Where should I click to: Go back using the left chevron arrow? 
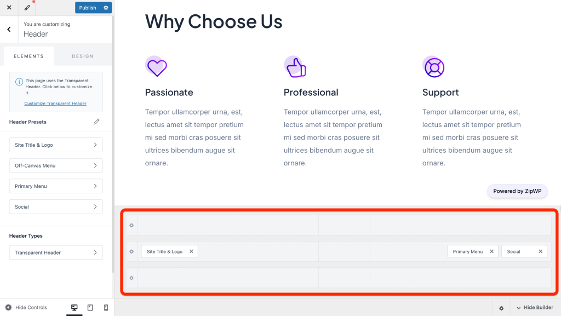[x=9, y=29]
